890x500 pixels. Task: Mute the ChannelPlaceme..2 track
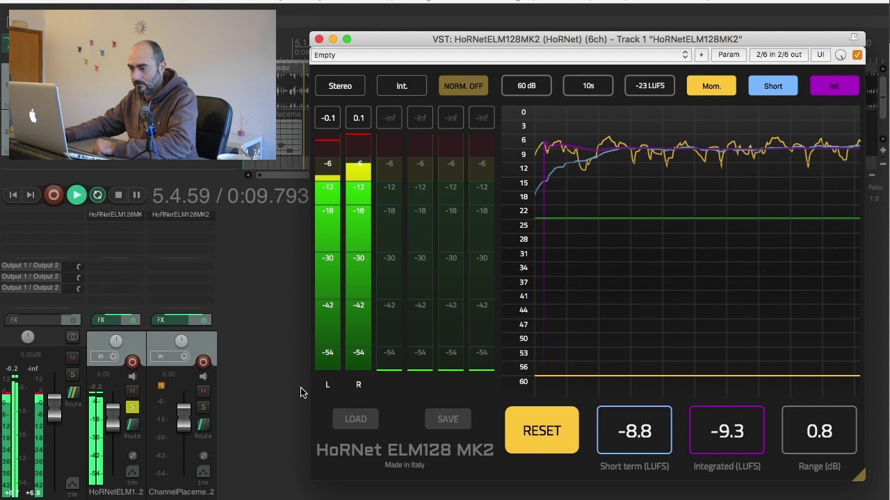[203, 391]
